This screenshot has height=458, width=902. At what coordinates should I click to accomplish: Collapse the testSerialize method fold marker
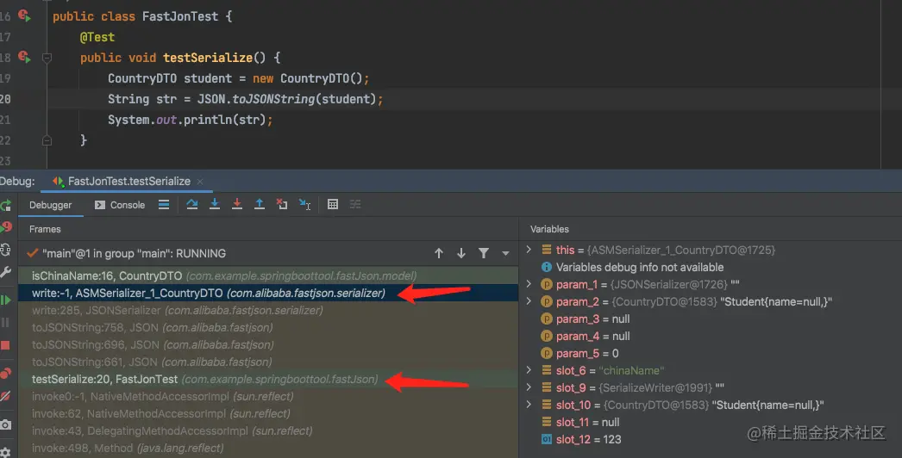click(47, 58)
